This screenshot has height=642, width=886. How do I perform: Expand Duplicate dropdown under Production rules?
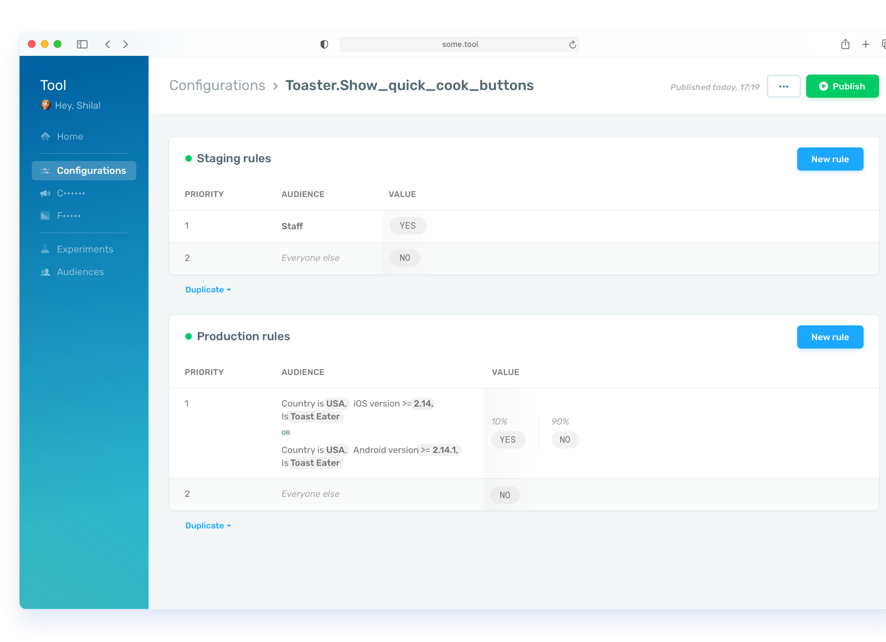208,526
